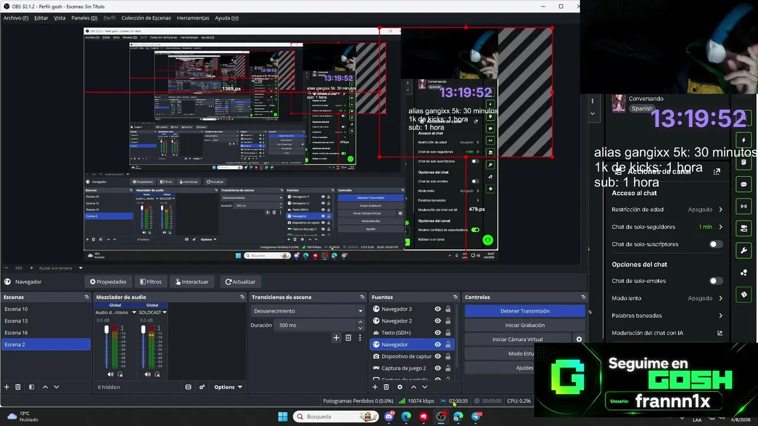The width and height of the screenshot is (758, 426).
Task: Mute the Audio del escritorio speaker icon
Action: click(110, 374)
